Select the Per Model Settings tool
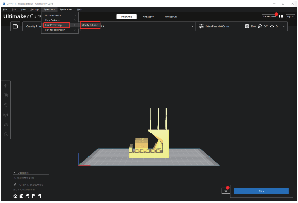The image size is (298, 203). tap(6, 124)
